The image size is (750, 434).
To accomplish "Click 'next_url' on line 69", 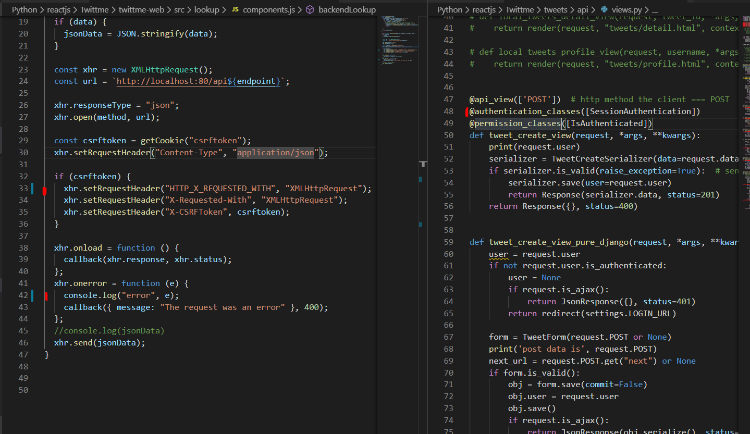I will pos(508,361).
